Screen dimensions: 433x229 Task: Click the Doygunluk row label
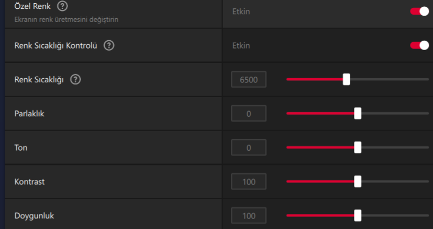click(34, 215)
